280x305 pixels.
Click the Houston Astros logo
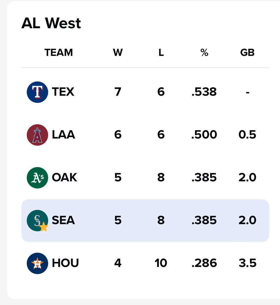[37, 263]
